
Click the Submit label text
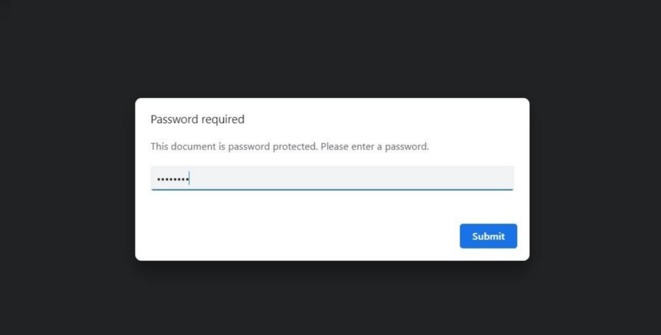pos(488,236)
